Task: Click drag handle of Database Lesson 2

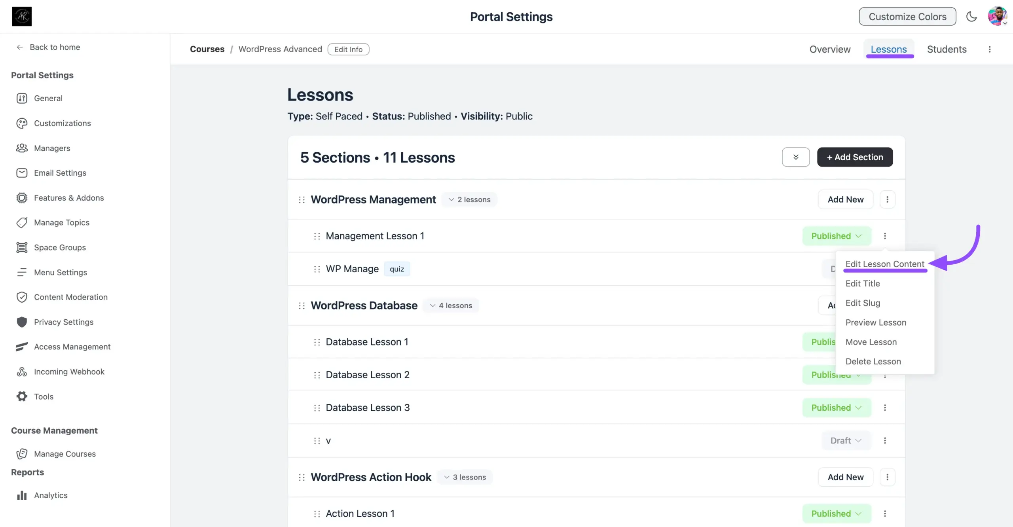Action: tap(317, 375)
